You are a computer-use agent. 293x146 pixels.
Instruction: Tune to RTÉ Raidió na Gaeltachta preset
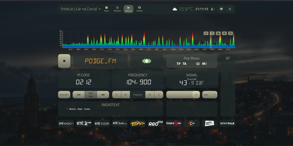tap(102, 123)
